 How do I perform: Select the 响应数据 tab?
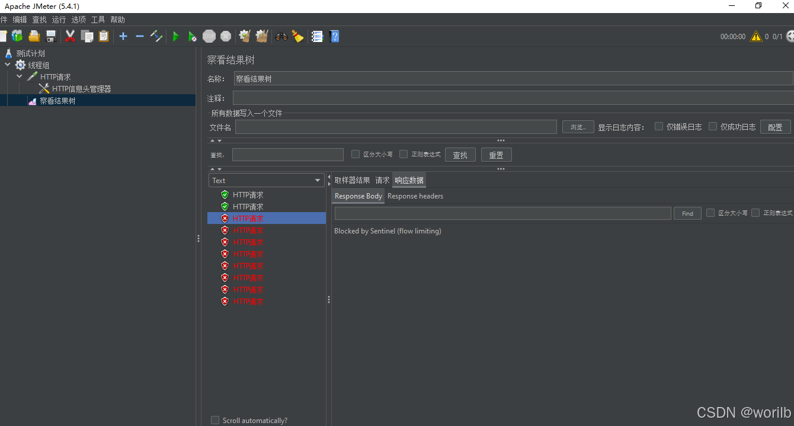pyautogui.click(x=409, y=180)
